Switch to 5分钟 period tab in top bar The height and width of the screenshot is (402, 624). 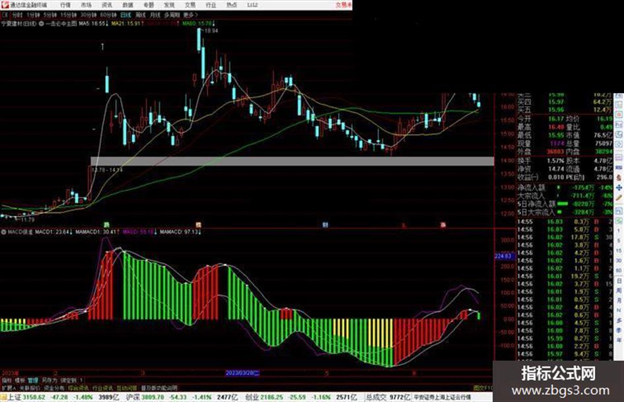point(50,15)
